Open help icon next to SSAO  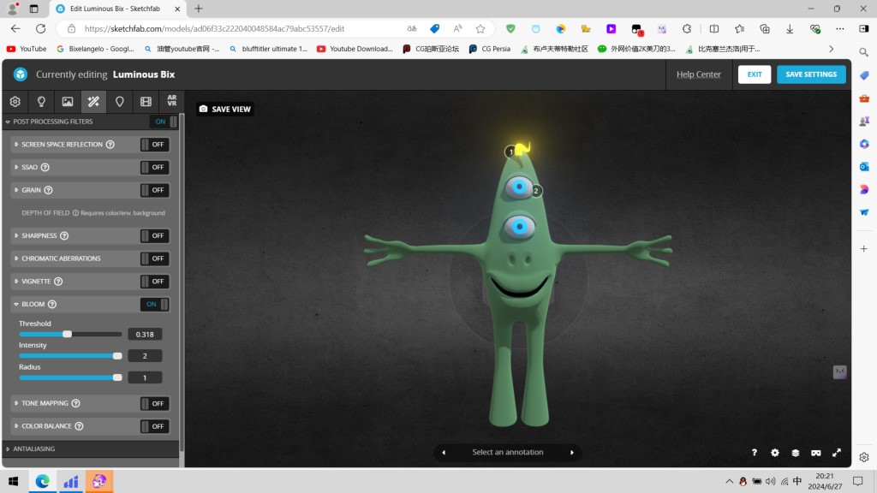(45, 167)
